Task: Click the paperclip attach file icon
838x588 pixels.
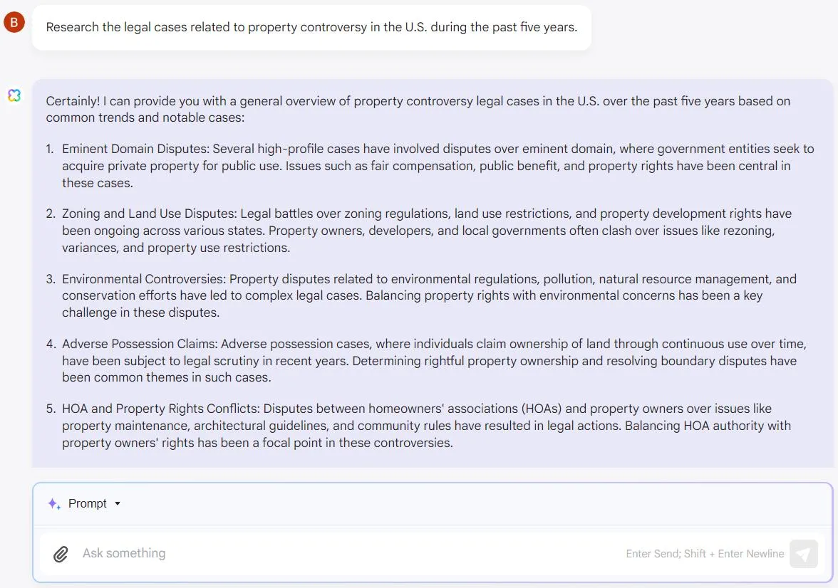Action: coord(61,554)
